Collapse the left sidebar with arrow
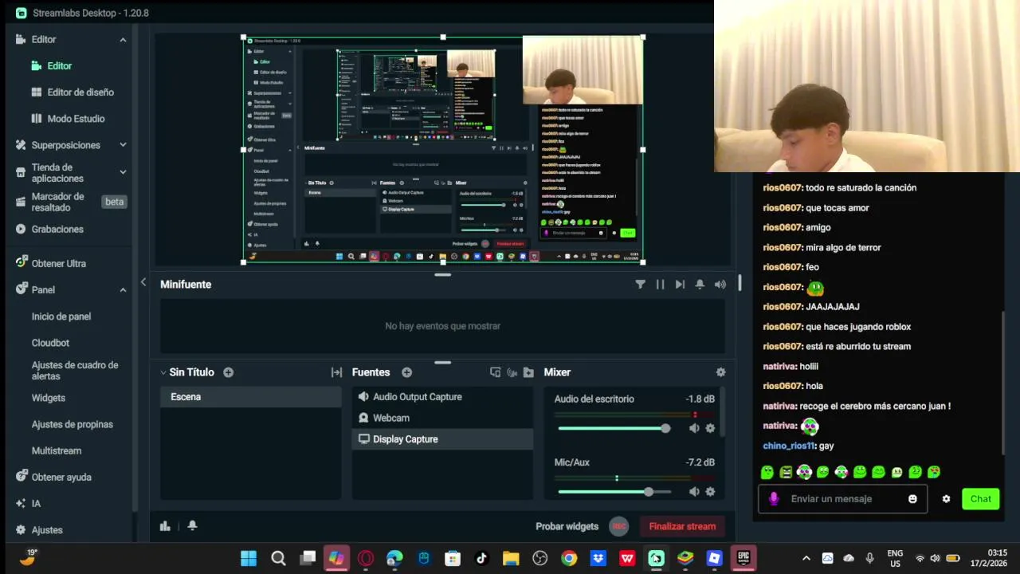Image resolution: width=1020 pixels, height=574 pixels. [x=143, y=281]
